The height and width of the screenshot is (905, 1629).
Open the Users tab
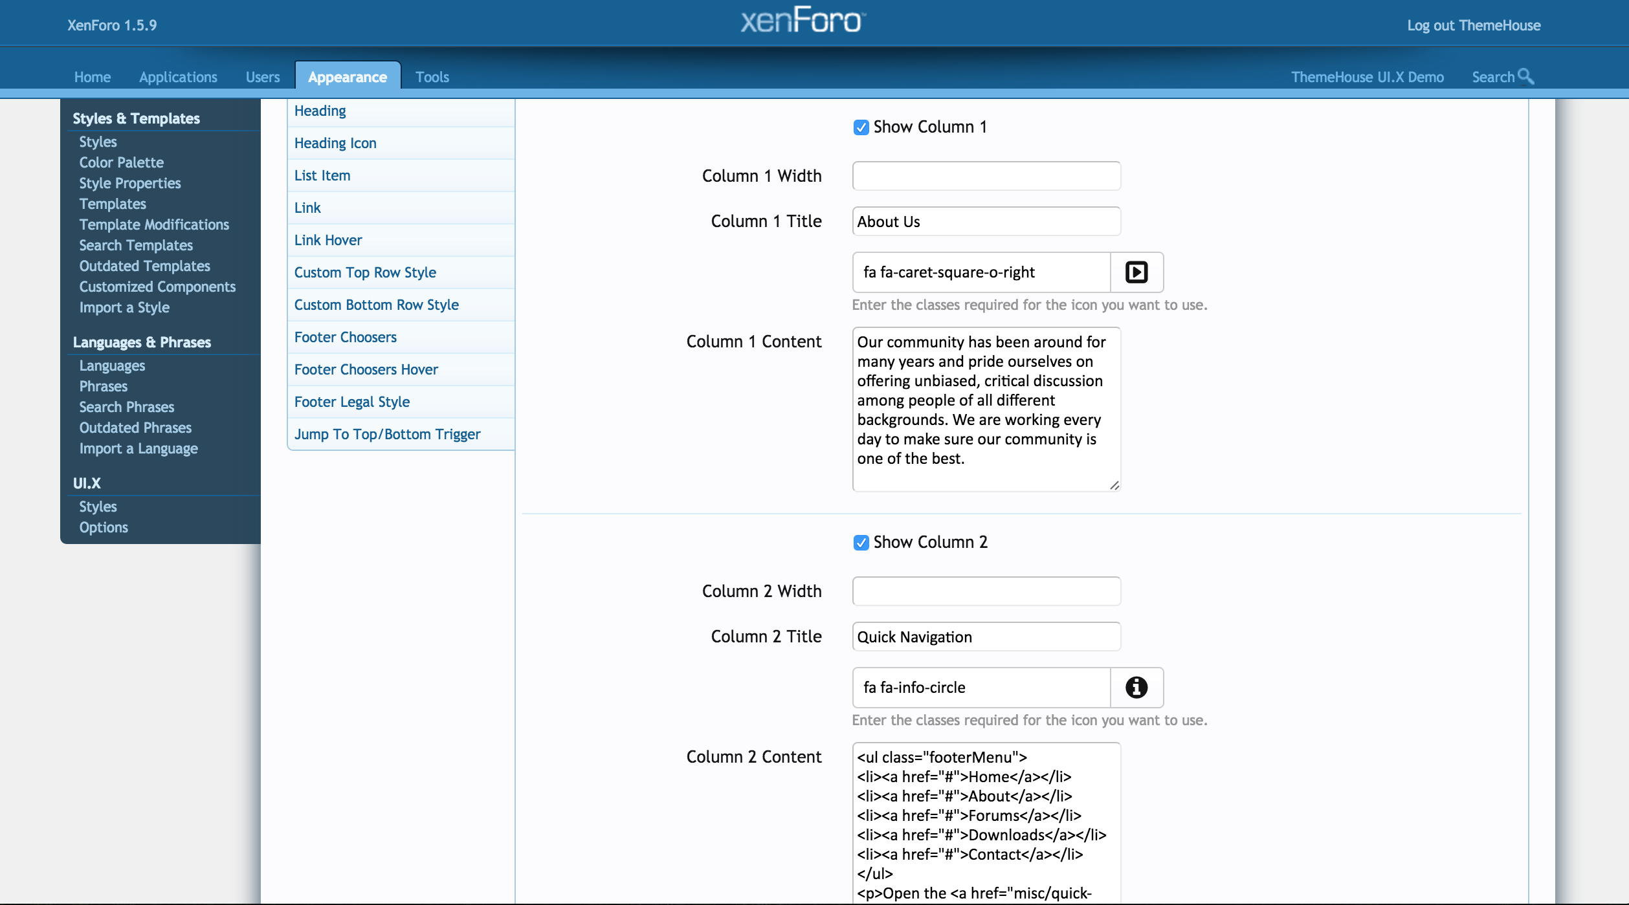(263, 77)
